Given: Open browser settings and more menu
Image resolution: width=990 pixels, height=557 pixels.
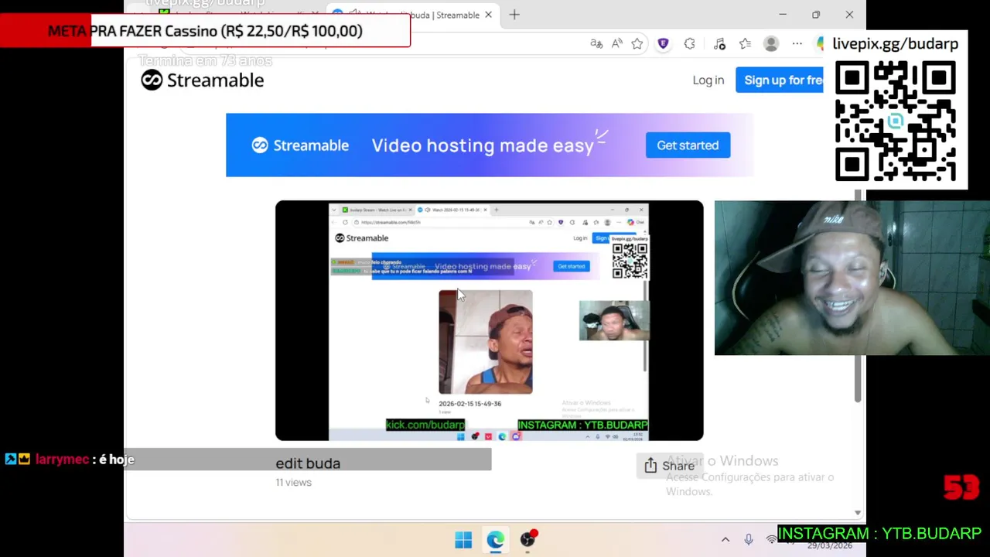Looking at the screenshot, I should coord(797,44).
